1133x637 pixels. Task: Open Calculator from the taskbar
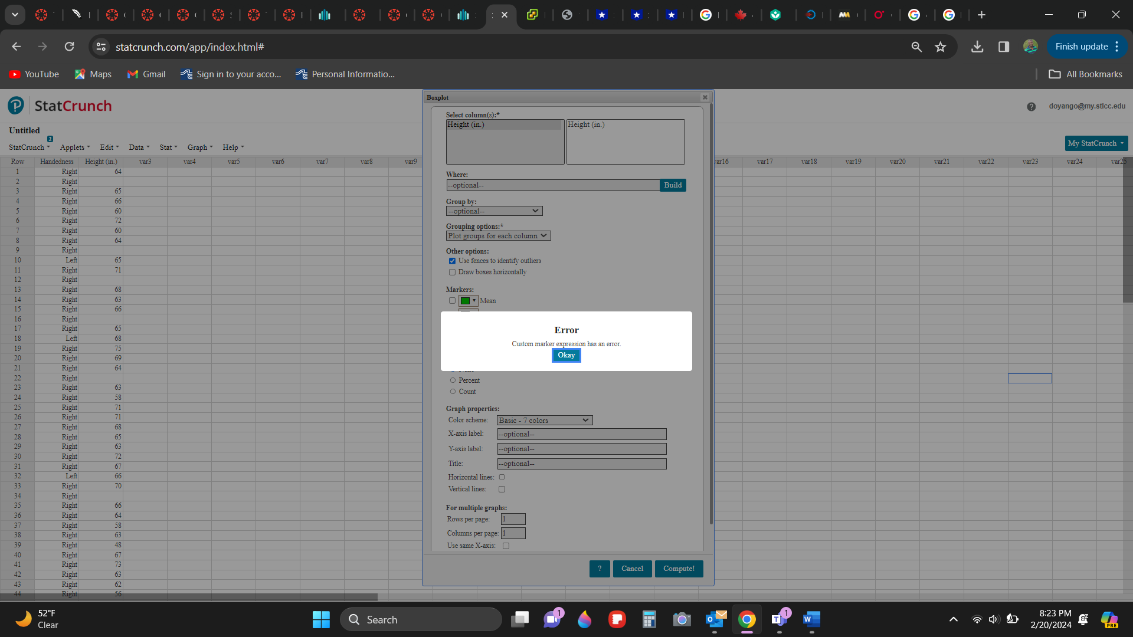[x=649, y=619]
